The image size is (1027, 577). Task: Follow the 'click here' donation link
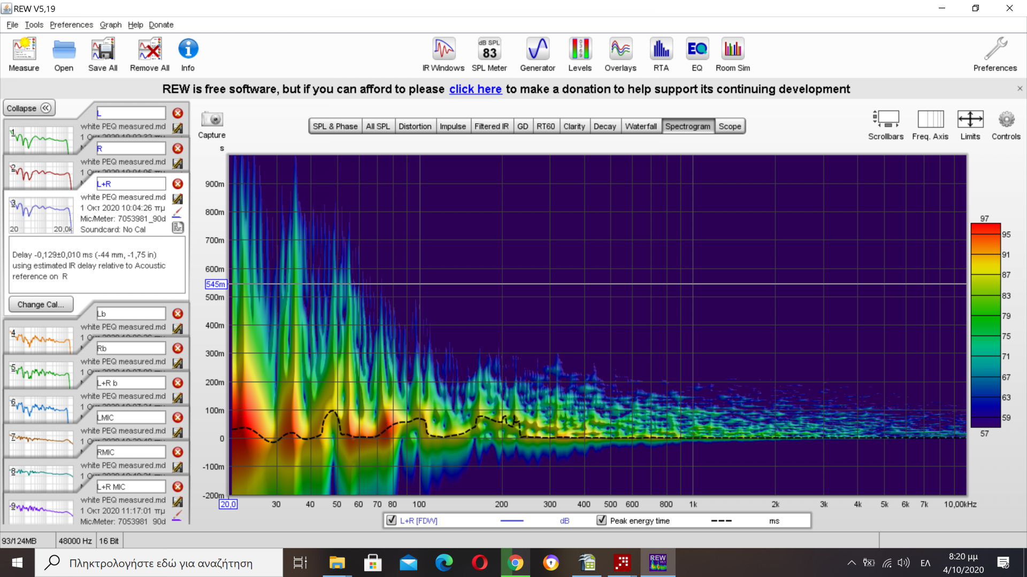click(x=475, y=89)
